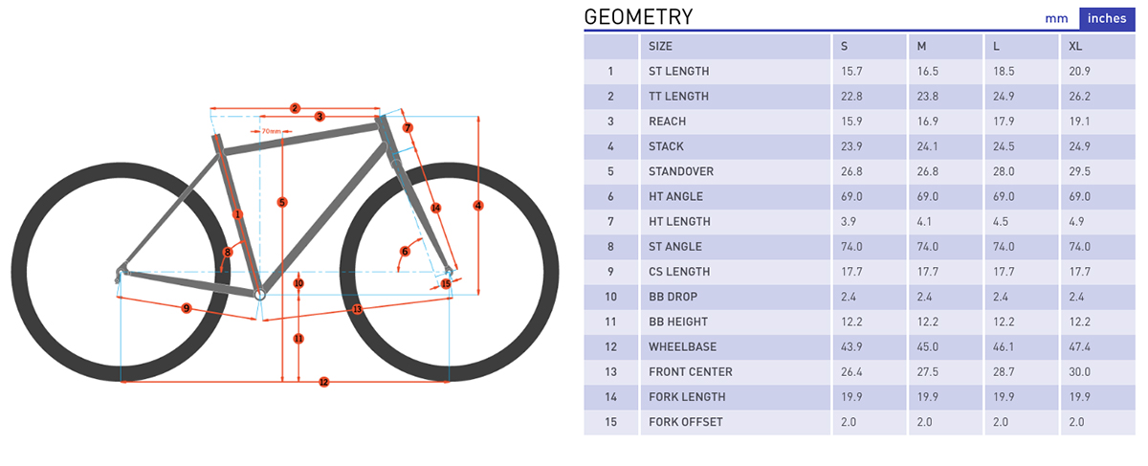Screen dimensions: 1148x466
Task: Click wheelbase marker 12 below the bike
Action: point(323,383)
